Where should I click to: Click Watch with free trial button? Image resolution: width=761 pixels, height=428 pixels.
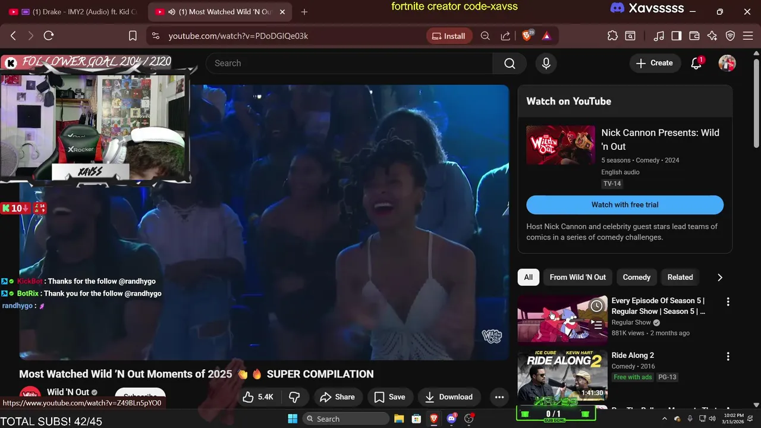625,204
